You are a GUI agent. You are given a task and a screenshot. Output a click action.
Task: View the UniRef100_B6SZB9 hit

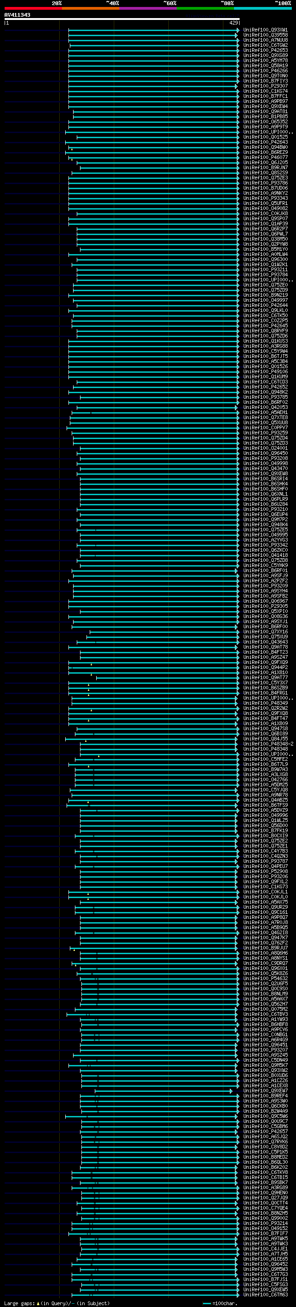pos(265,688)
